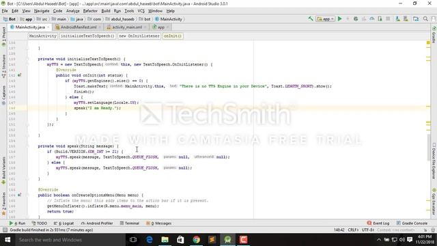
Task: Click the Debug app bug icon
Action: pyautogui.click(x=356, y=19)
